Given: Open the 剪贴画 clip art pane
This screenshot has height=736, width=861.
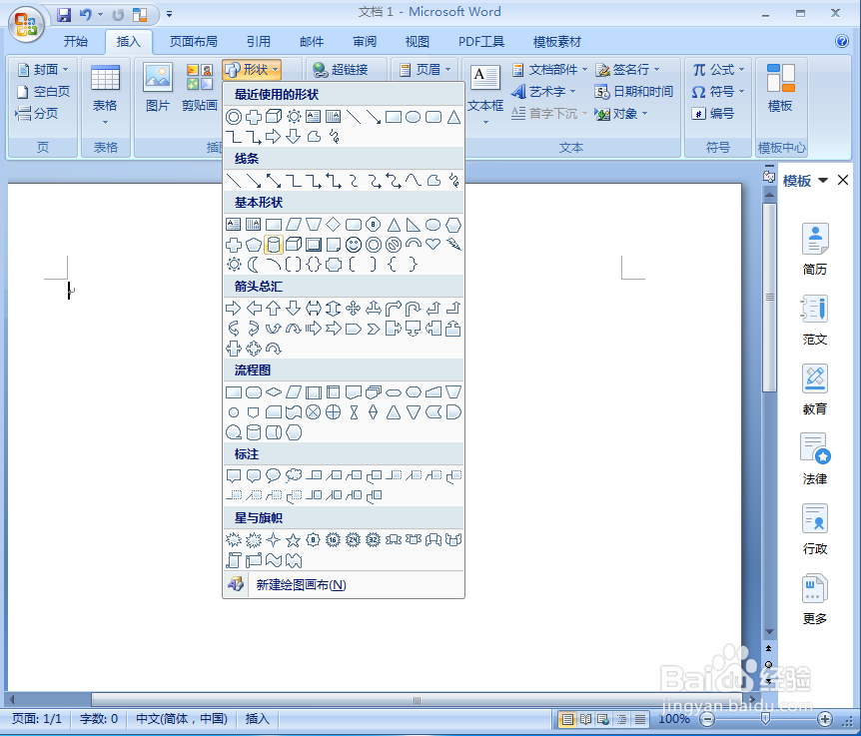Looking at the screenshot, I should (x=200, y=88).
